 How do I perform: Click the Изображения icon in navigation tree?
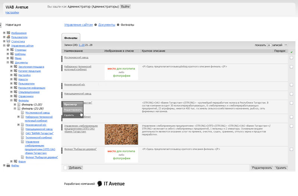click(8, 33)
